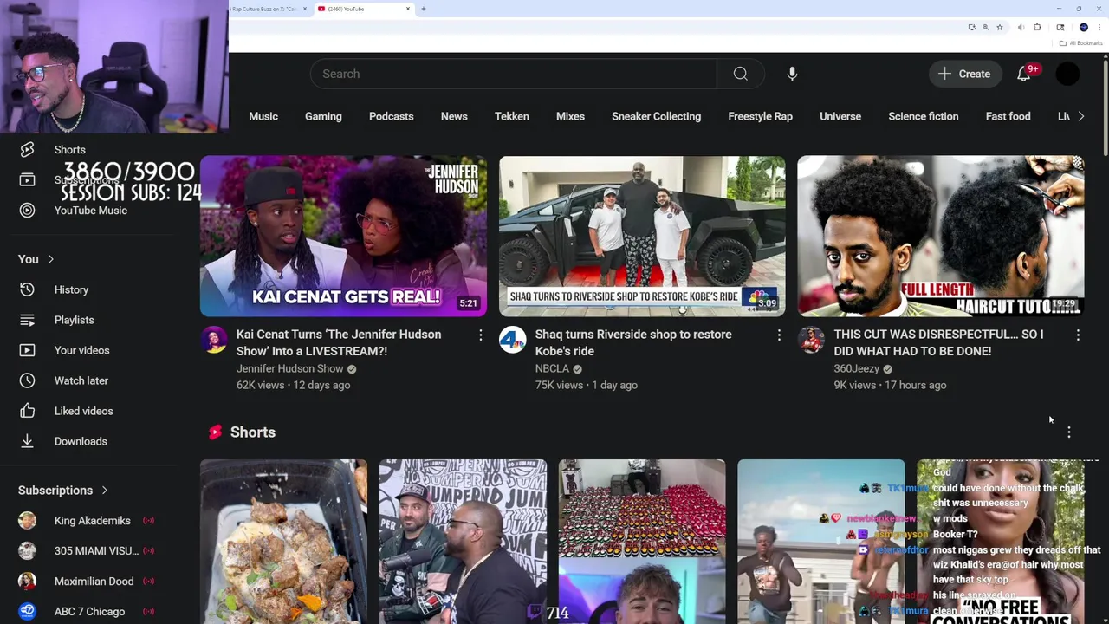This screenshot has height=624, width=1109.
Task: Open Maximilian Dood subscription channel
Action: coord(95,582)
